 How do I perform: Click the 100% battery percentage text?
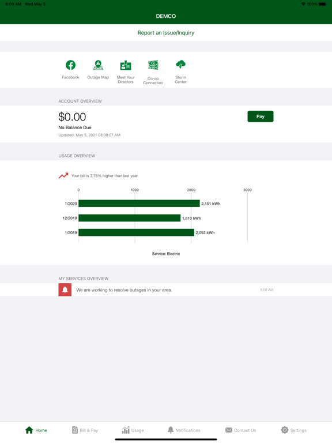coord(312,4)
